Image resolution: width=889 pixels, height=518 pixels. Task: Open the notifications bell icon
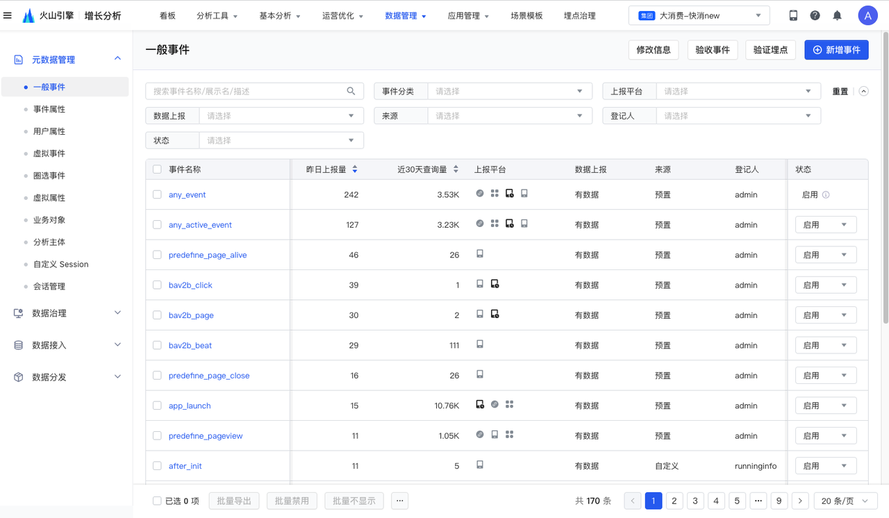click(837, 15)
